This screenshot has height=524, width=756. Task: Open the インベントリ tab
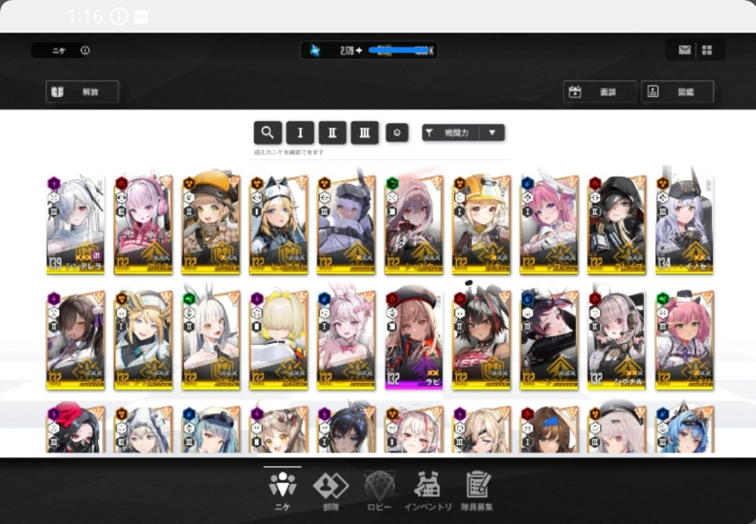click(x=428, y=491)
